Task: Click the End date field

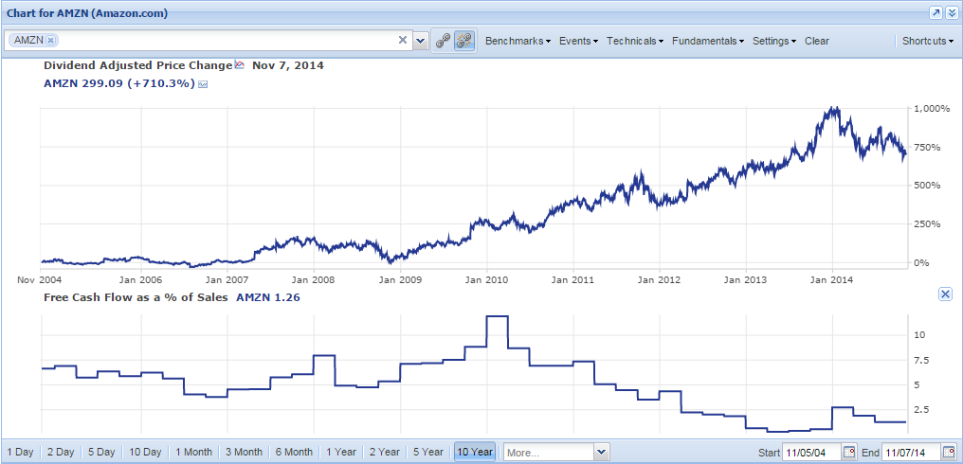Action: pos(912,453)
